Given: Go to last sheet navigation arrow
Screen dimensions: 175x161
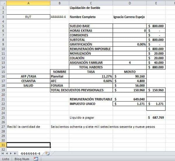Looking at the screenshot, I should (x=15, y=153).
